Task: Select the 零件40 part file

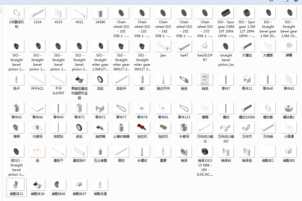Action: tap(268, 80)
